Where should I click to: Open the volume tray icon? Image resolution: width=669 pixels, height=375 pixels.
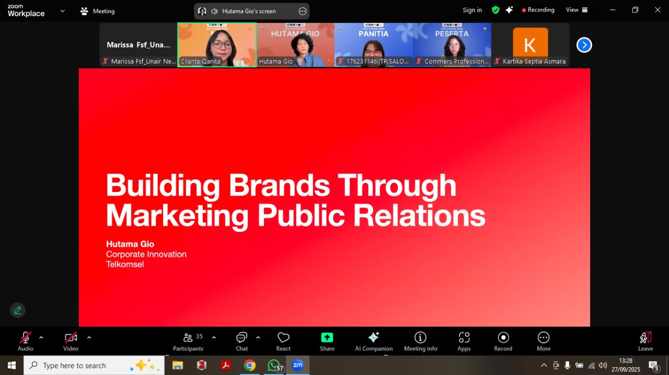pyautogui.click(x=603, y=365)
